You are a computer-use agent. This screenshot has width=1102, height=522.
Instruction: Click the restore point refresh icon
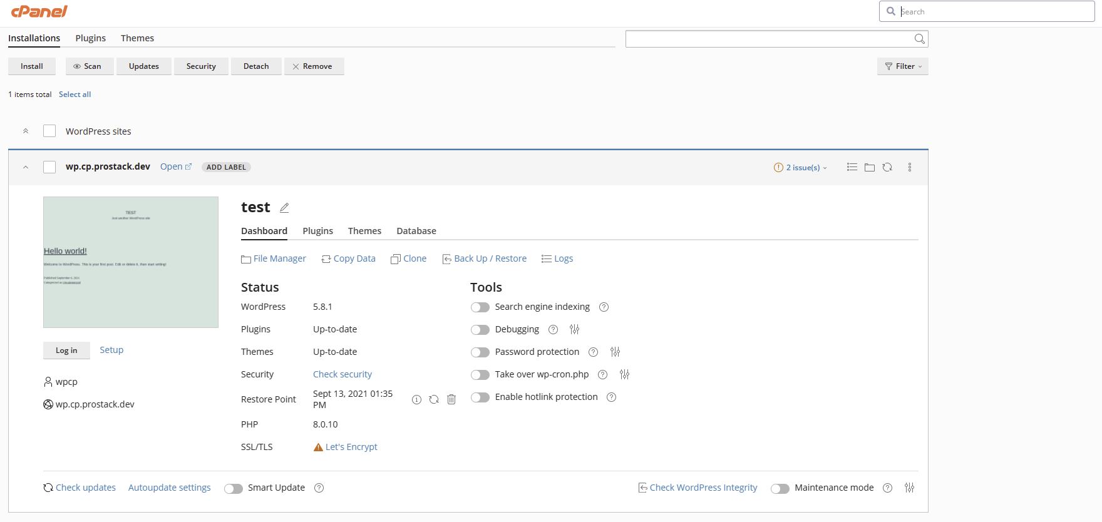pyautogui.click(x=434, y=399)
